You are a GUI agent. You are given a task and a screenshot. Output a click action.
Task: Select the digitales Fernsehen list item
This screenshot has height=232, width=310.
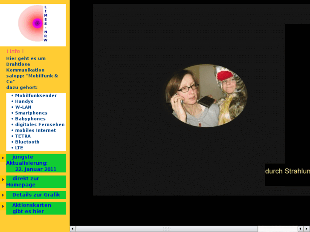click(40, 125)
